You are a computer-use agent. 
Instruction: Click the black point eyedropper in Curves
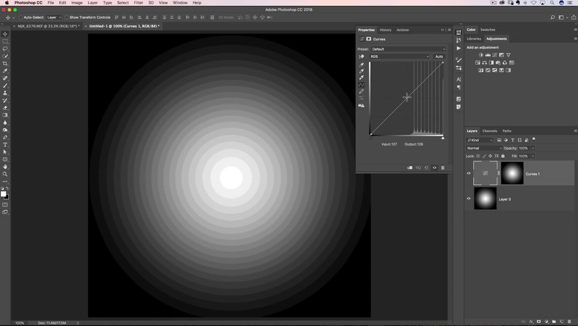[362, 65]
